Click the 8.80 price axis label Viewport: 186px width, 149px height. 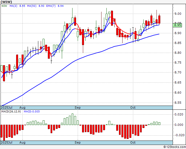point(178,53)
